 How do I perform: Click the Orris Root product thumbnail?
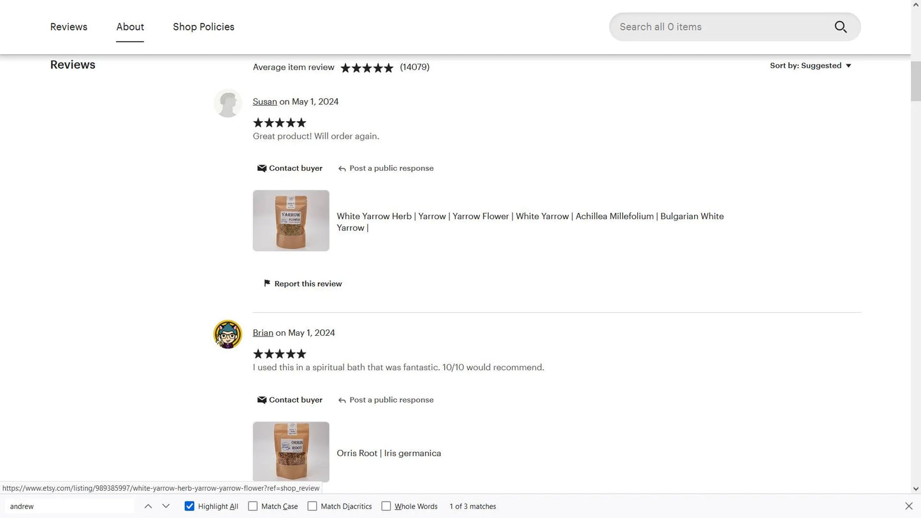(291, 452)
